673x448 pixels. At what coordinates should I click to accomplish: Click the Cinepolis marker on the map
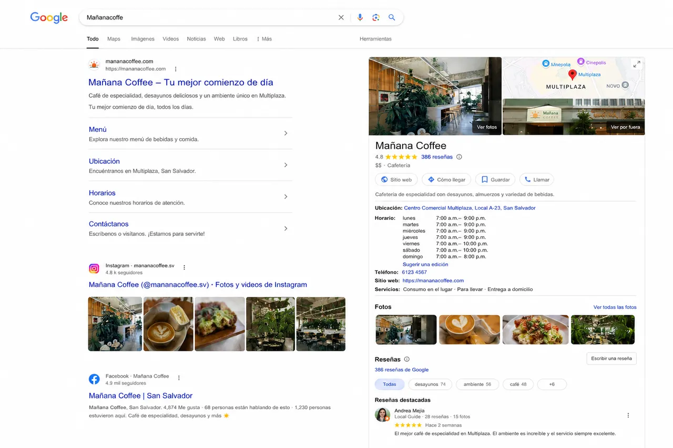581,62
